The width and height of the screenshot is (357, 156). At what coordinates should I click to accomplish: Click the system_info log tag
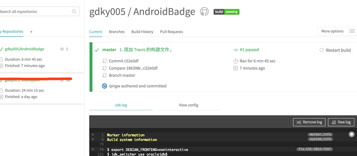point(320,139)
